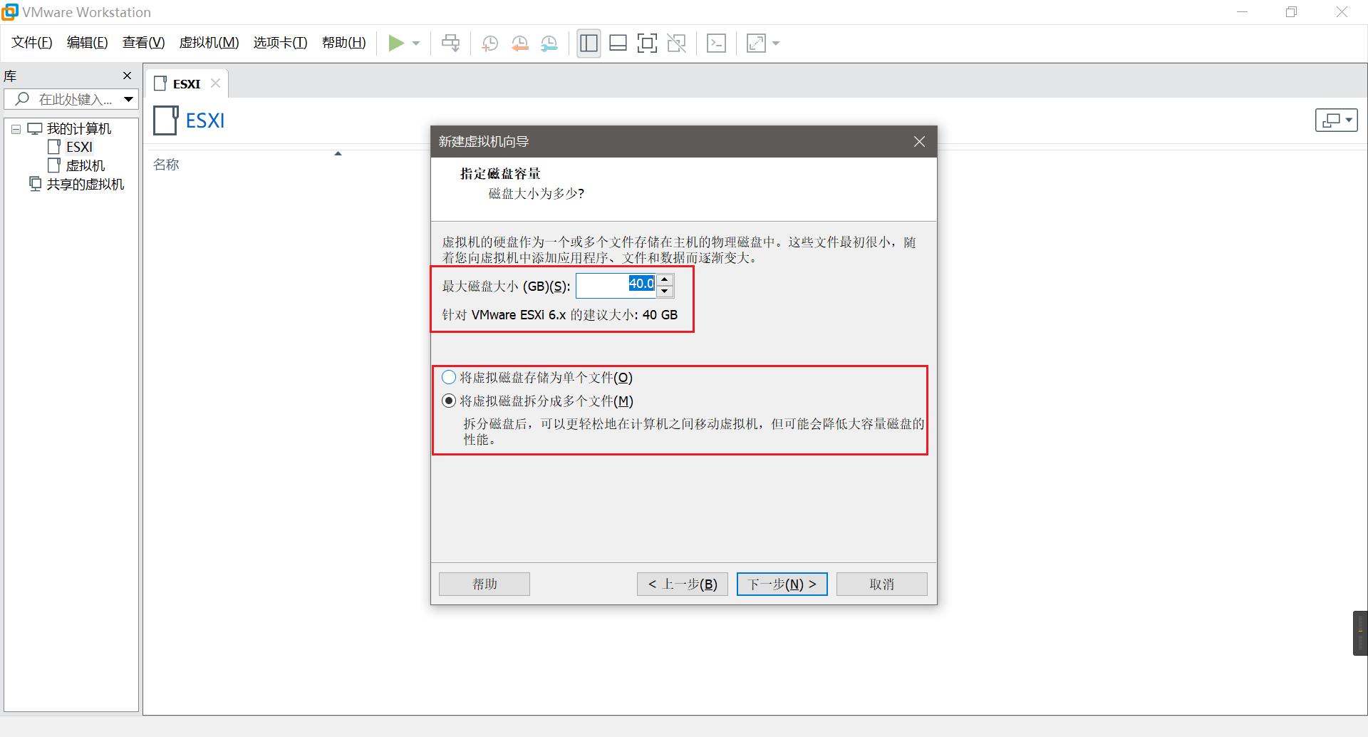Open Snapshot Manager wrench icon

pos(549,43)
